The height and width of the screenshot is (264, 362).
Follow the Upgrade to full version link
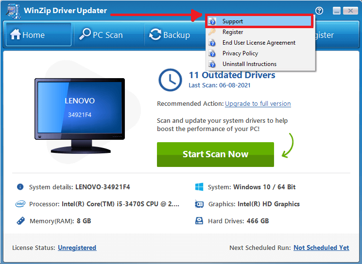pos(258,104)
